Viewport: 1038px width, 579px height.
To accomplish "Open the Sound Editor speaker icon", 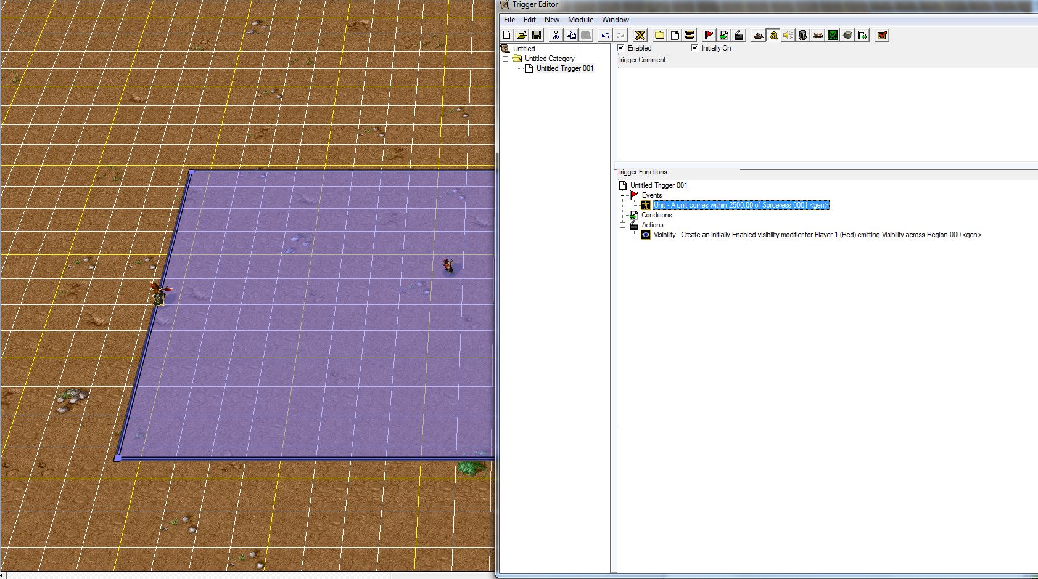I will 788,35.
